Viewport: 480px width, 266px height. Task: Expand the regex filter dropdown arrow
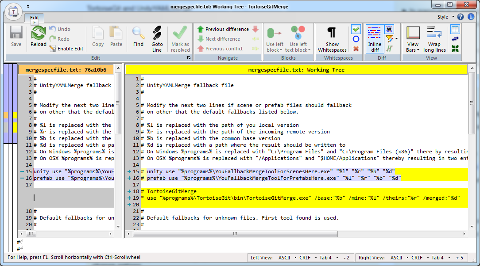coord(396,39)
